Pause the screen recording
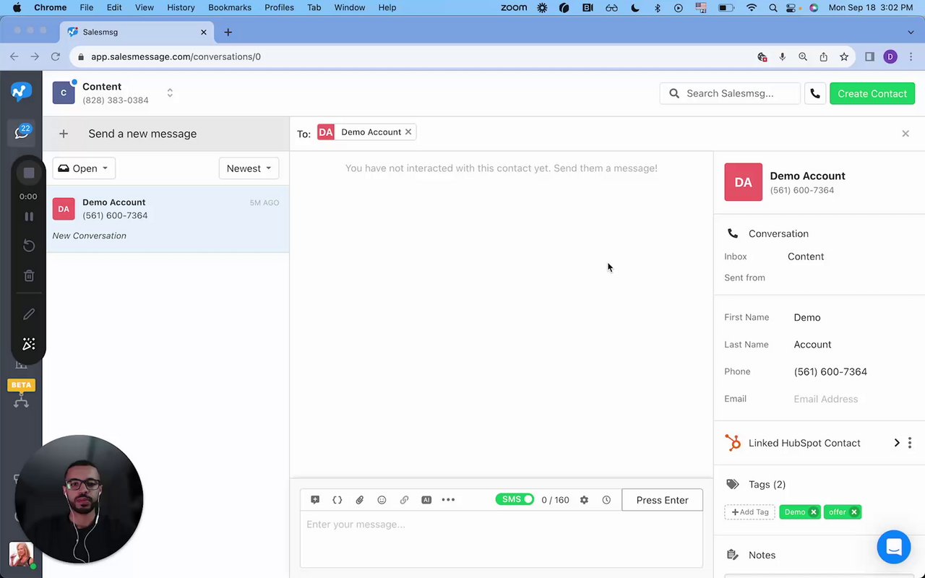 click(x=29, y=216)
